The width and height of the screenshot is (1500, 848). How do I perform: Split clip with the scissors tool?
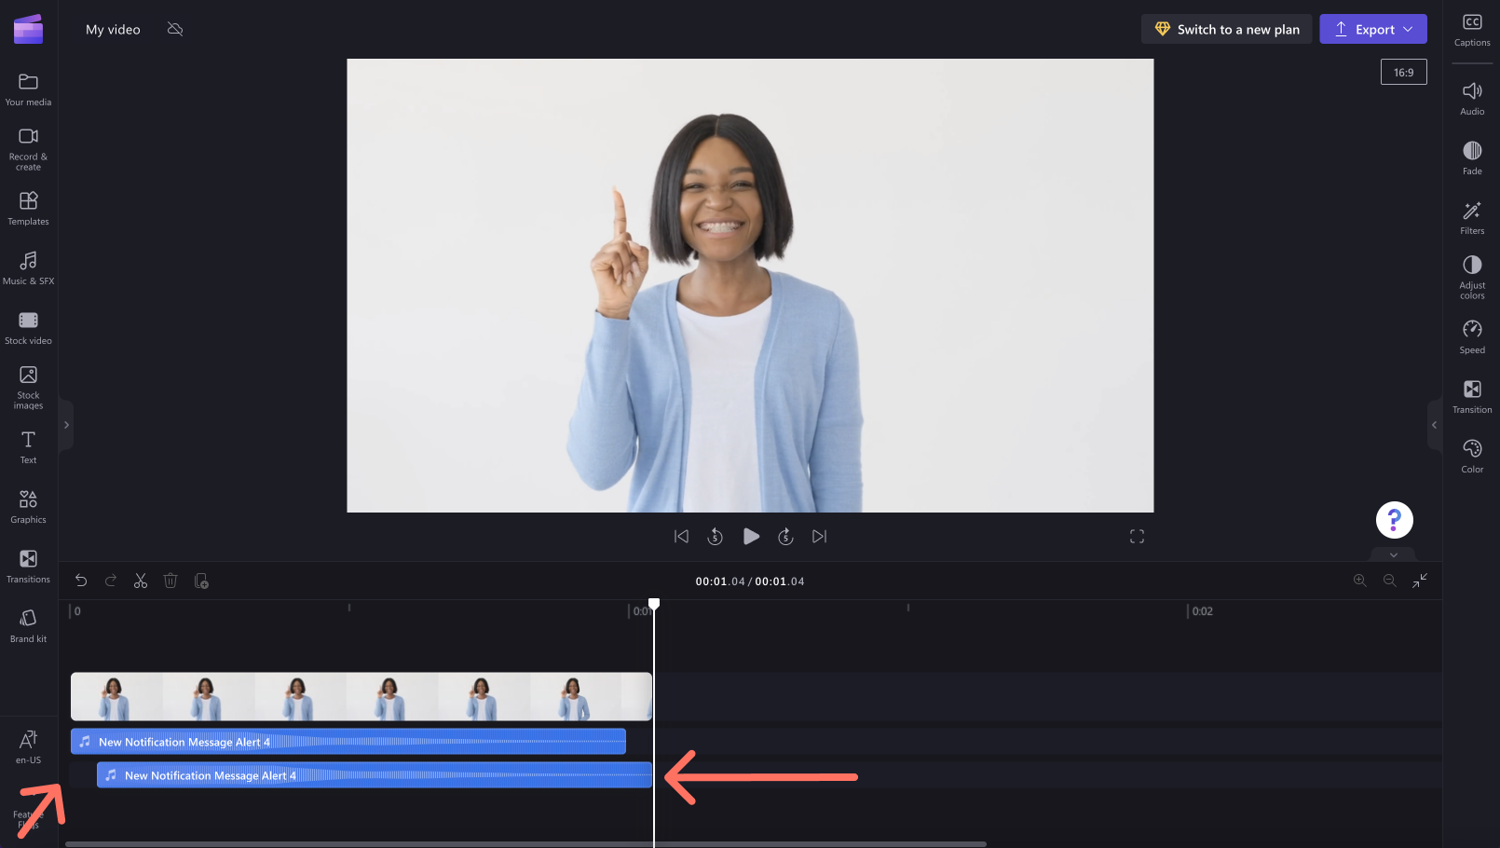coord(141,580)
